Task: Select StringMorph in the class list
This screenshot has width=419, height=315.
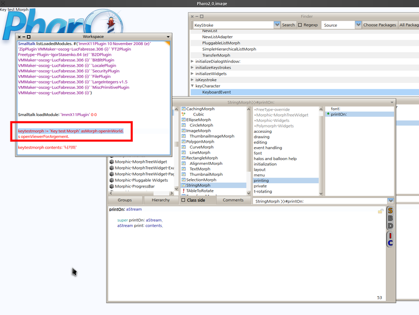Action: point(198,185)
